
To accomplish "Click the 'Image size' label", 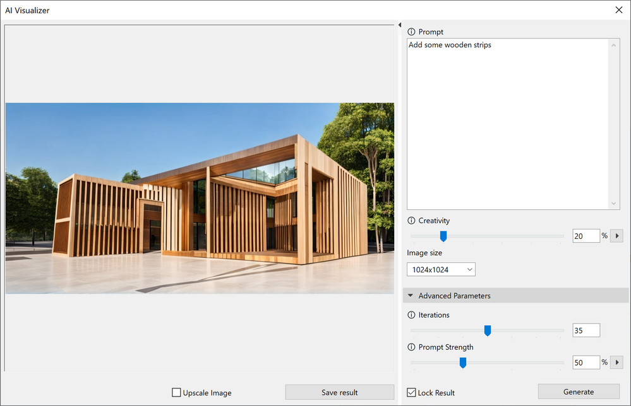I will point(424,253).
